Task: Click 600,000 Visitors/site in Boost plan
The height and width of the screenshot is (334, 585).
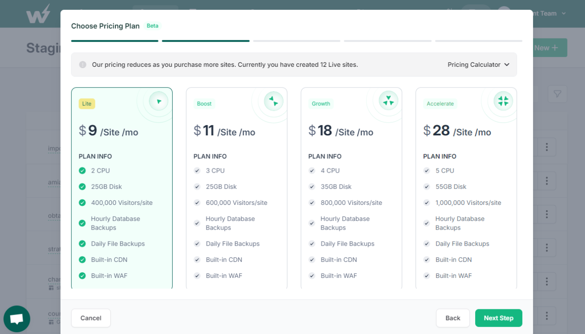Action: (237, 203)
